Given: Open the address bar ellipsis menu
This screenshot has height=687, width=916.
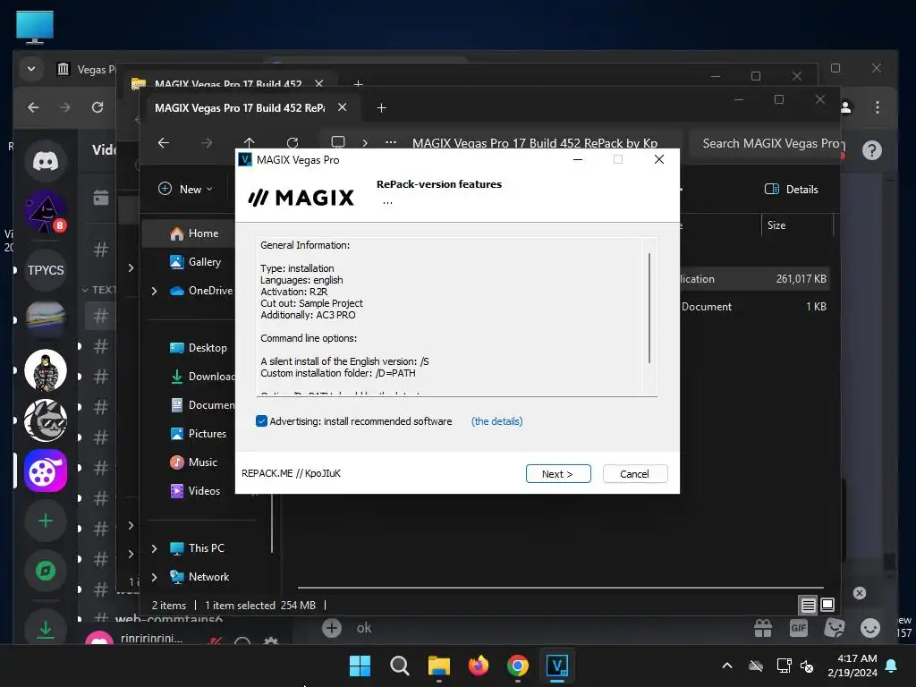Looking at the screenshot, I should 391,142.
